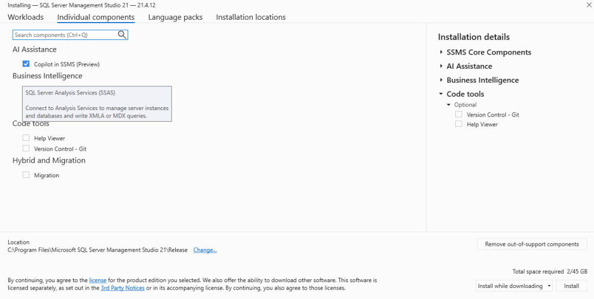Expand SSMS Core Components in Installation details

pos(441,52)
